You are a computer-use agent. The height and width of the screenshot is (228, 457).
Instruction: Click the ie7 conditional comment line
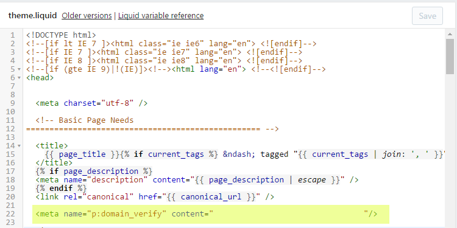point(164,52)
